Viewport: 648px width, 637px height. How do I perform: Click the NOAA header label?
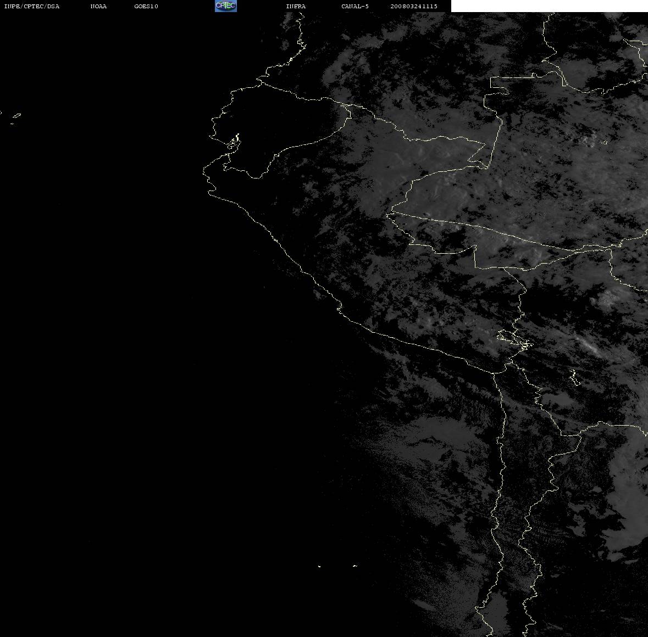(x=98, y=6)
